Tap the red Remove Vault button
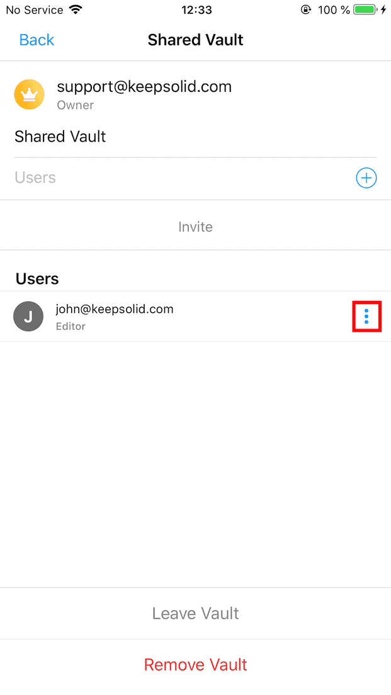Image resolution: width=391 pixels, height=695 pixels. point(195,664)
